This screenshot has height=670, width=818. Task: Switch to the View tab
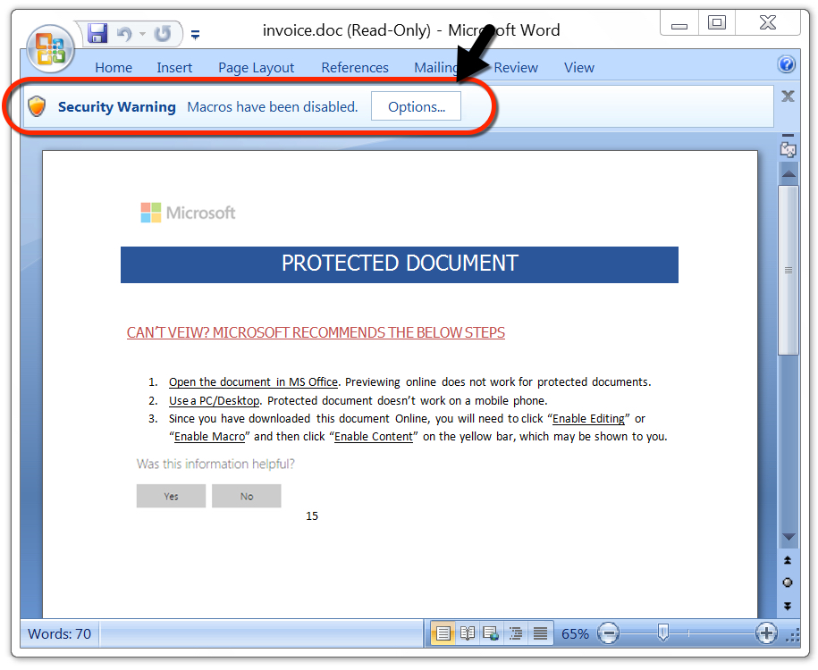(579, 68)
